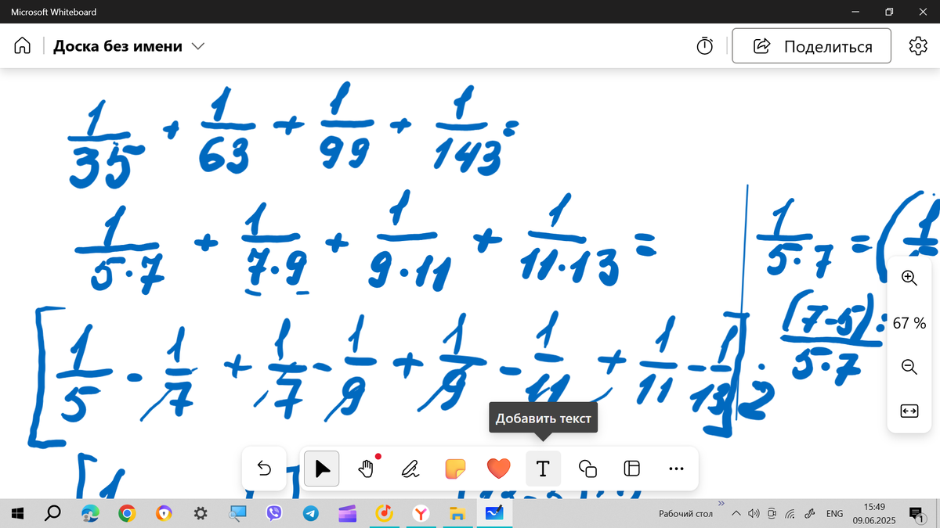Click the Доска без имени board title
Screen dimensions: 940x528
pos(117,46)
